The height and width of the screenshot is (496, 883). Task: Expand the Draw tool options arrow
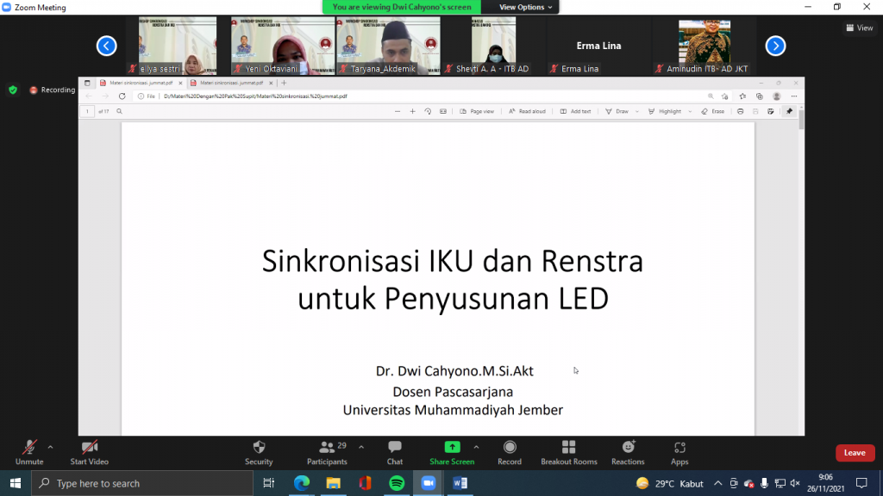click(x=637, y=111)
